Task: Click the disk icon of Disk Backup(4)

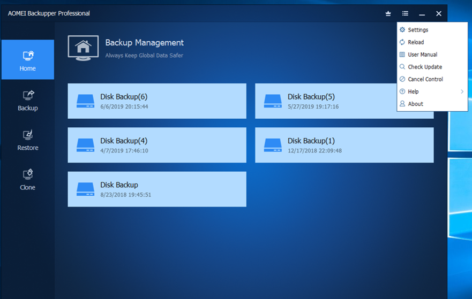Action: point(85,145)
